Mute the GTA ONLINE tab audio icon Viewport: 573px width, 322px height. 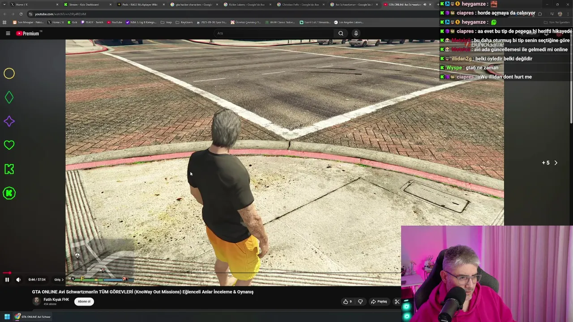(424, 4)
